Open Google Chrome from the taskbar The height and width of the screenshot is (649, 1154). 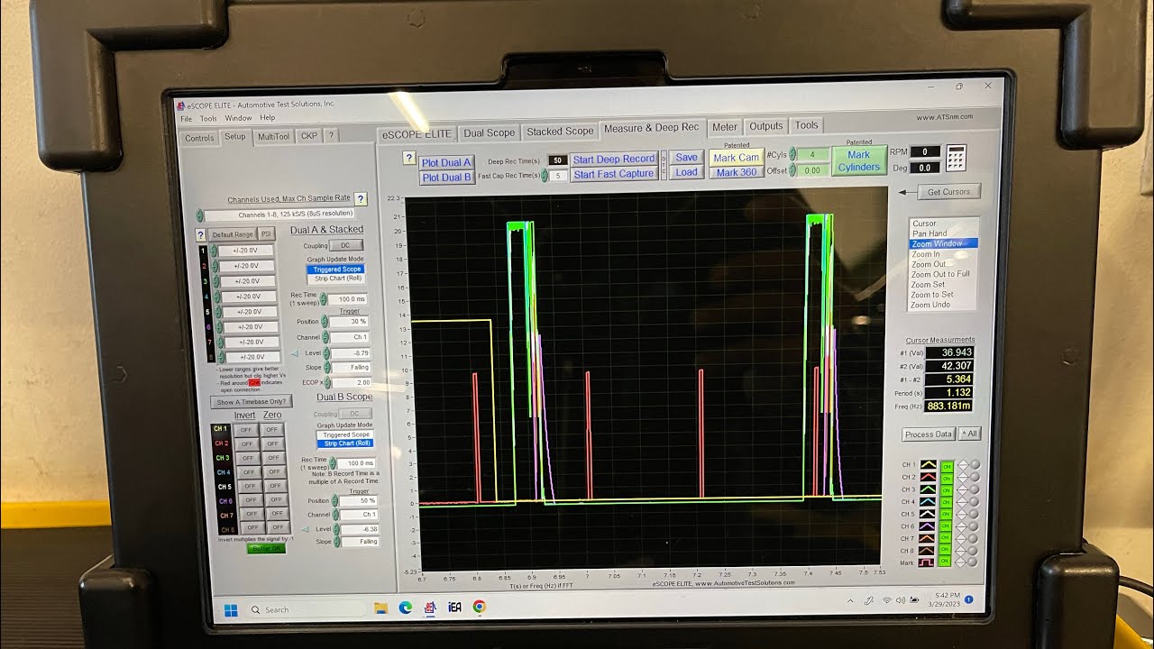(479, 607)
